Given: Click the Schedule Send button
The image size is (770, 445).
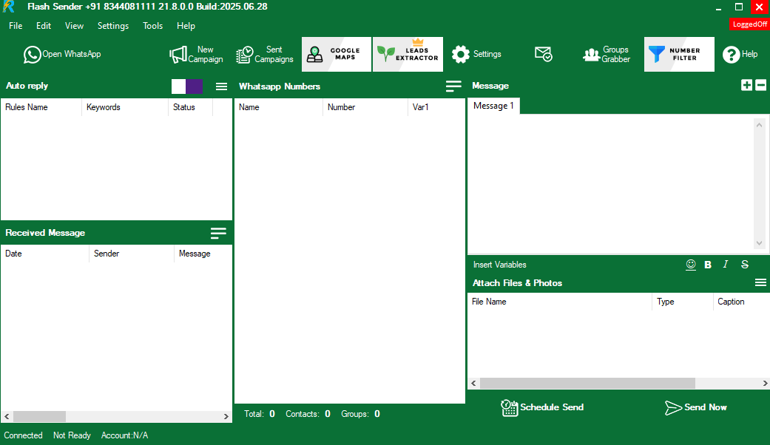Looking at the screenshot, I should point(542,407).
